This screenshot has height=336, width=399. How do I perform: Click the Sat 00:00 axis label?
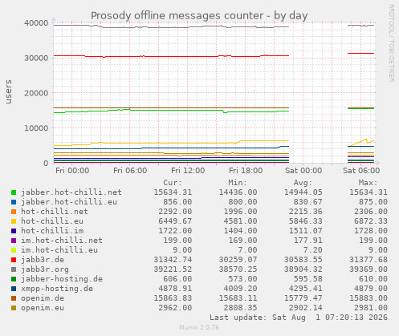click(x=303, y=171)
